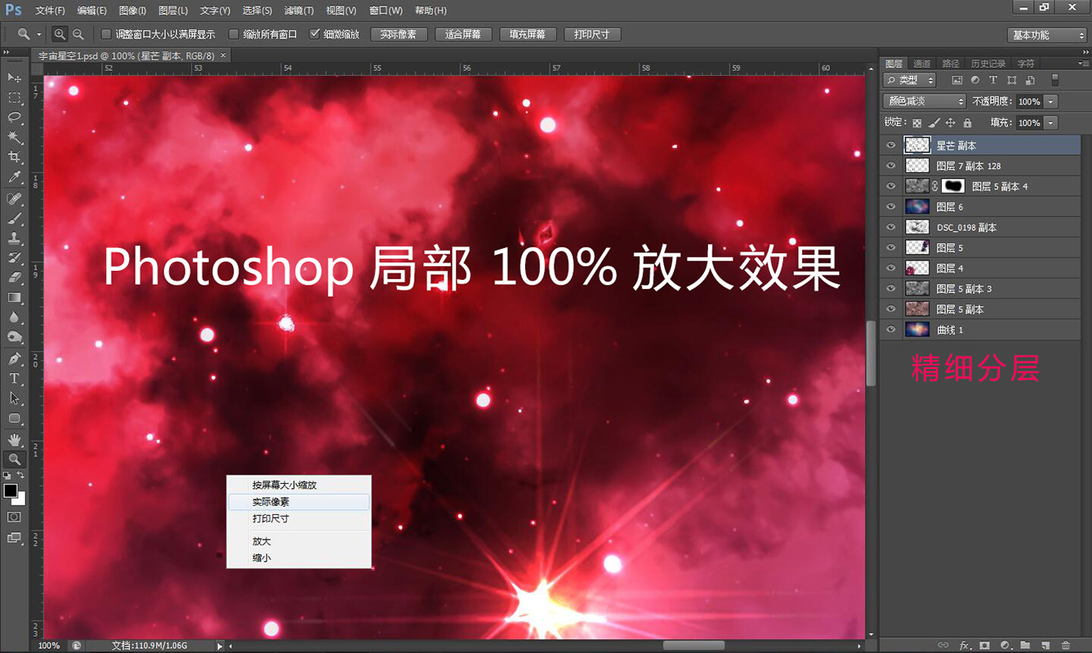Open the layer filter 类型 dropdown

coord(910,80)
